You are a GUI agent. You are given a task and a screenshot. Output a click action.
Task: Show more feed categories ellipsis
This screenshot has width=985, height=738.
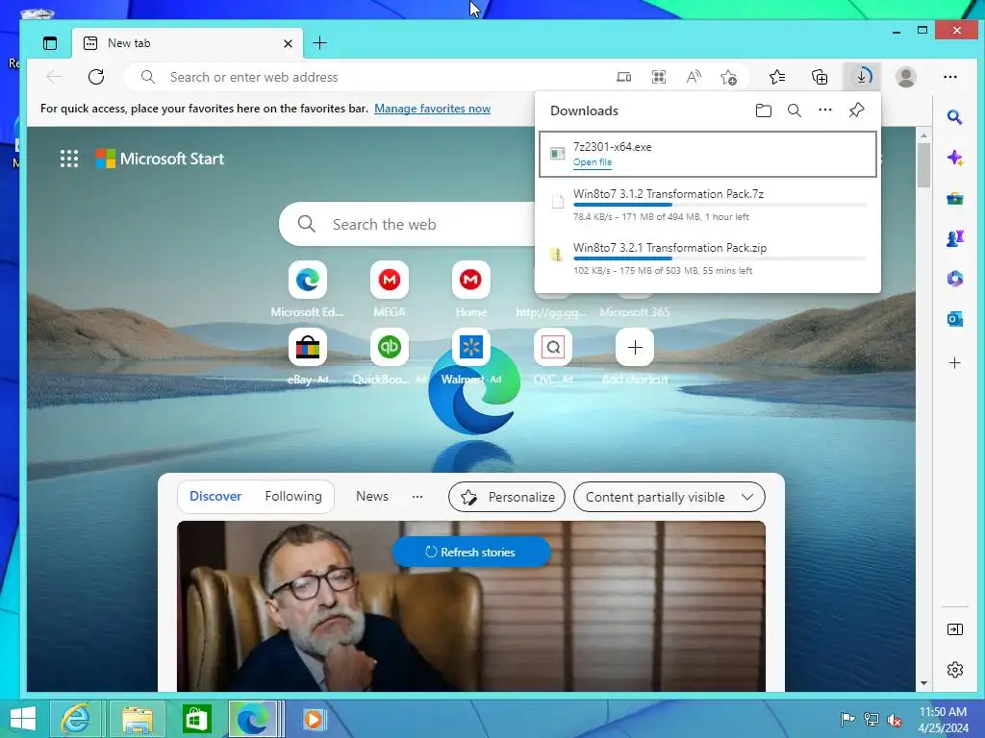tap(417, 497)
